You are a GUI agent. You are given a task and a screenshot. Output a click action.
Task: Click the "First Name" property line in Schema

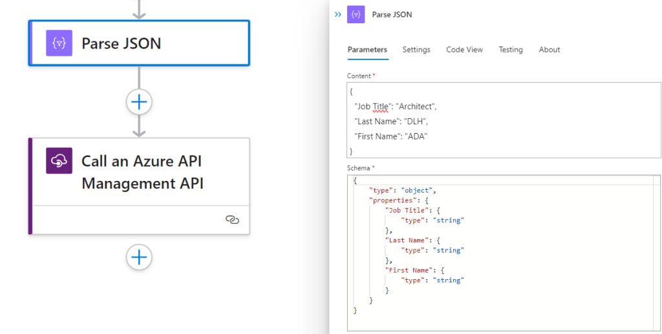click(407, 270)
